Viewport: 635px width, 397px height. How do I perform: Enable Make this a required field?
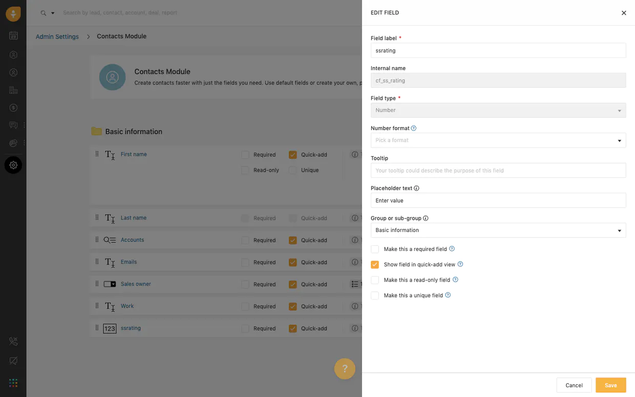tap(375, 249)
